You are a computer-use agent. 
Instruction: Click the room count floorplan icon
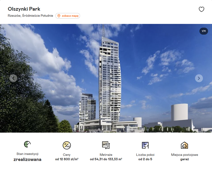click(x=145, y=145)
